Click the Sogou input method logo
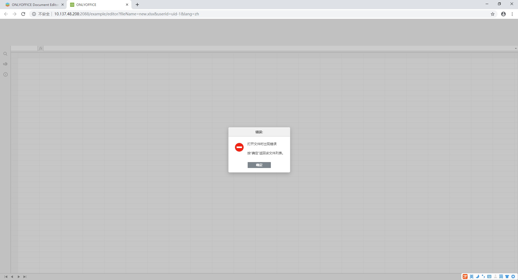This screenshot has width=518, height=280. click(465, 276)
